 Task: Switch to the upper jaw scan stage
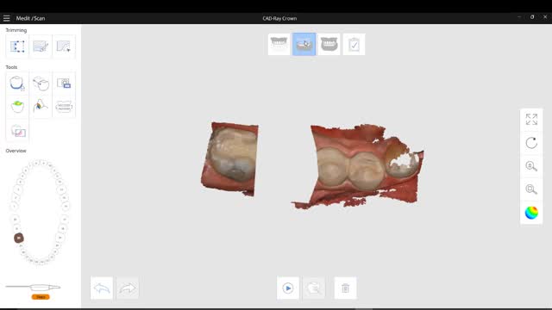click(x=279, y=44)
